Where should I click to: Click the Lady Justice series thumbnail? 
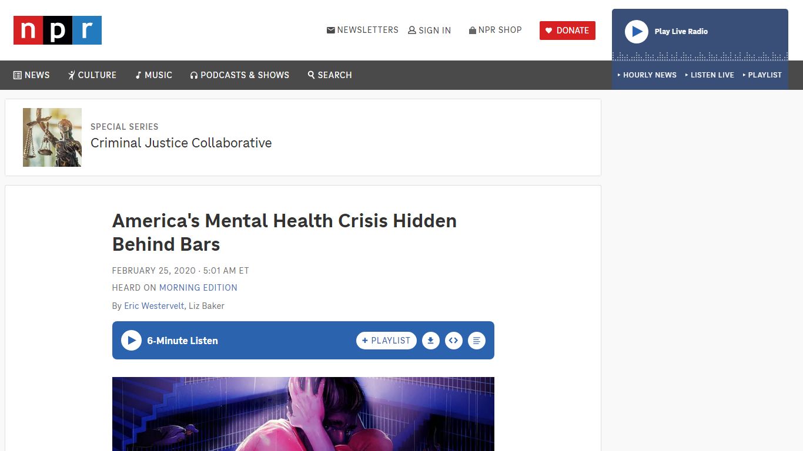click(x=52, y=137)
